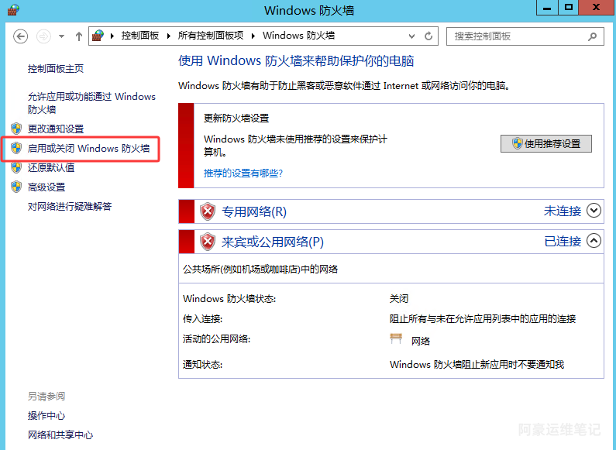Open 还原默认值 link
The width and height of the screenshot is (616, 450).
click(x=51, y=167)
